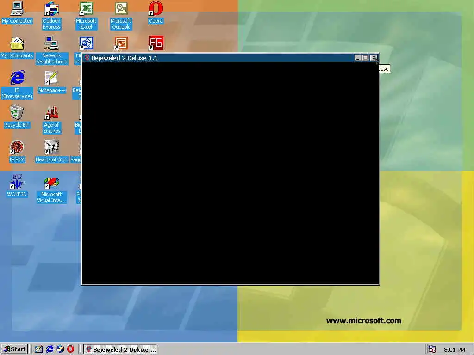Click the system tray scheduler icon

pos(432,349)
